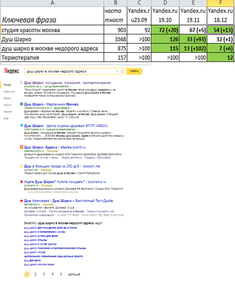Open 'Душ в большом городе за 250 руб.' ad

click(x=62, y=166)
